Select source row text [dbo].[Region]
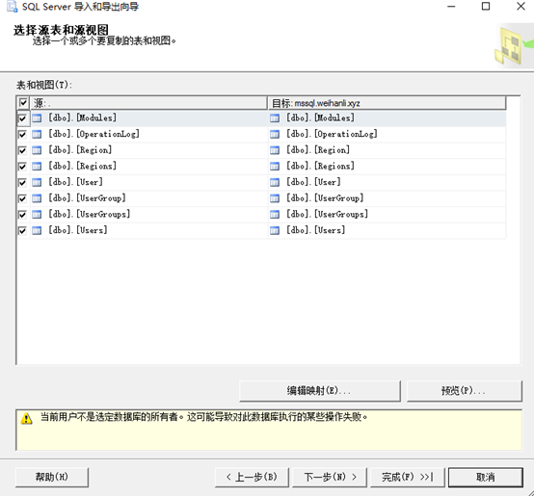Viewport: 534px width, 496px height. 80,150
